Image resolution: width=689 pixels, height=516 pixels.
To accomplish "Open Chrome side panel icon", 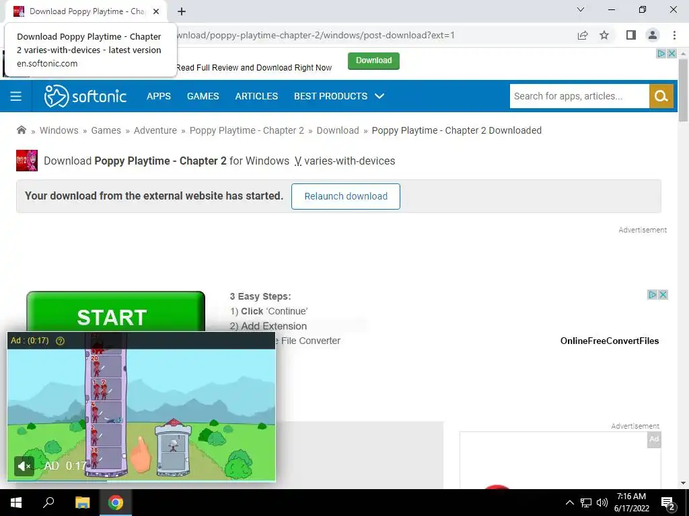I will click(631, 35).
